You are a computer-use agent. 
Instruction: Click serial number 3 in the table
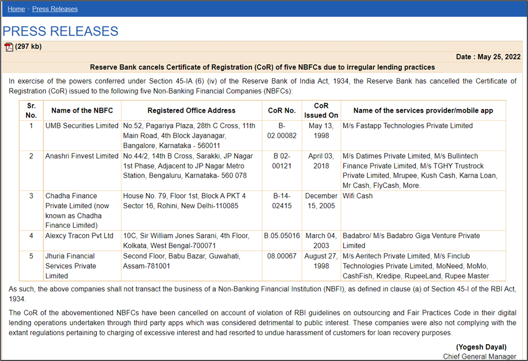pos(31,196)
